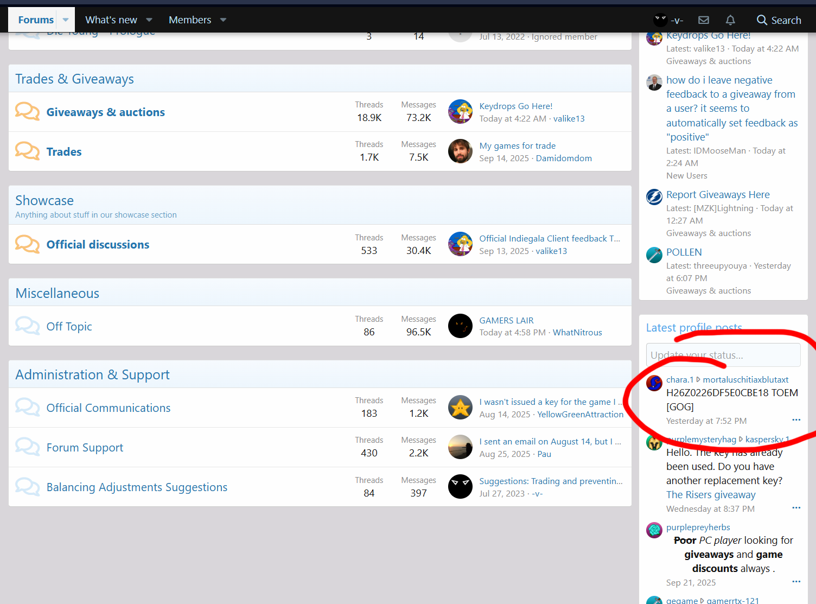Open valike13's avatar beside Keydrops Go Here
This screenshot has height=604, width=816.
point(460,112)
